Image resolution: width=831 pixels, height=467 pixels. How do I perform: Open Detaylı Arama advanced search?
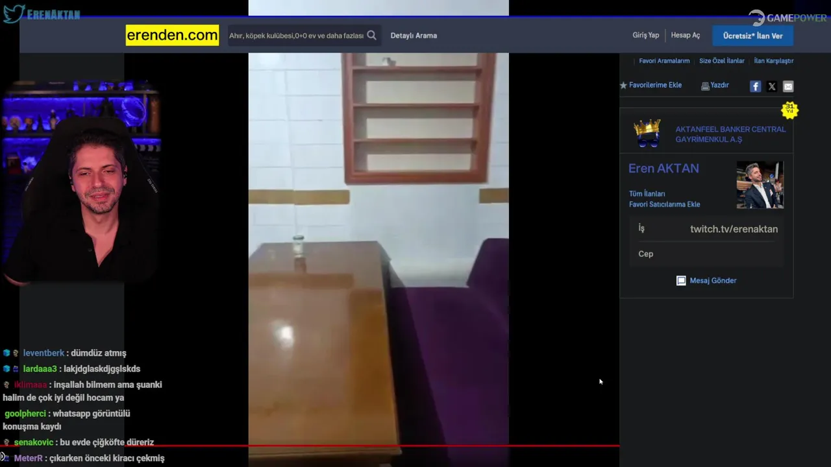[x=414, y=36]
